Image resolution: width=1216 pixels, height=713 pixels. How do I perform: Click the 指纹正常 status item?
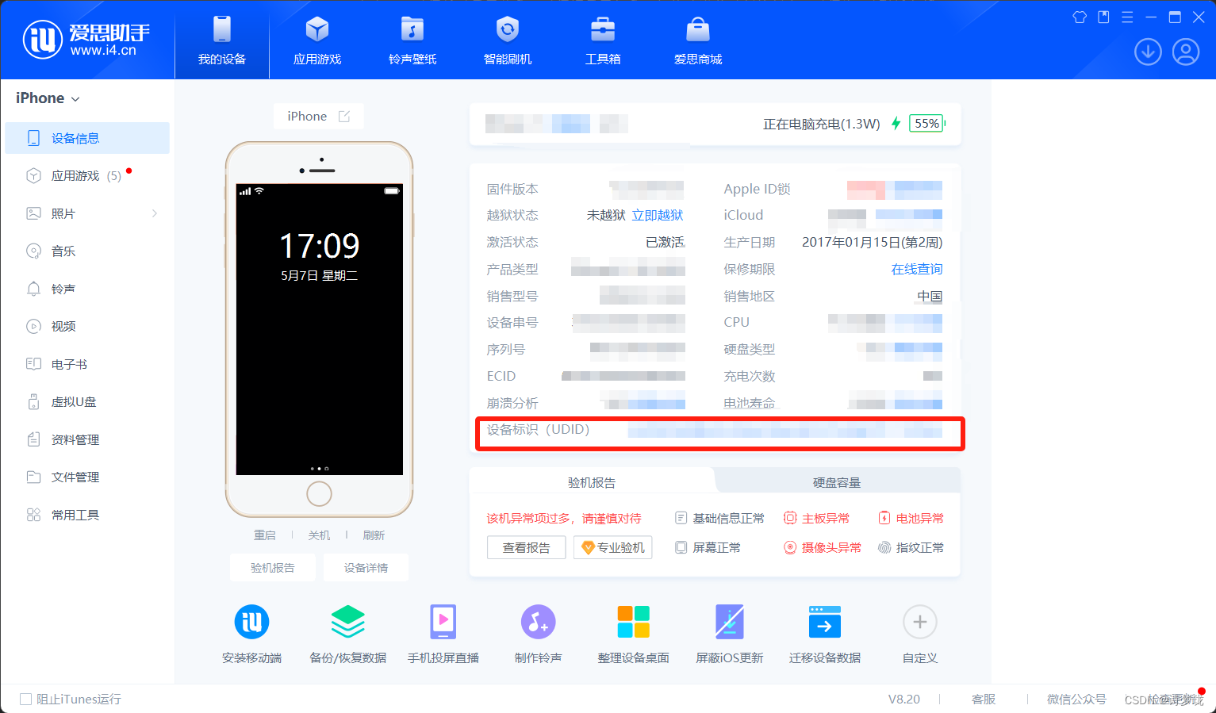tap(911, 547)
